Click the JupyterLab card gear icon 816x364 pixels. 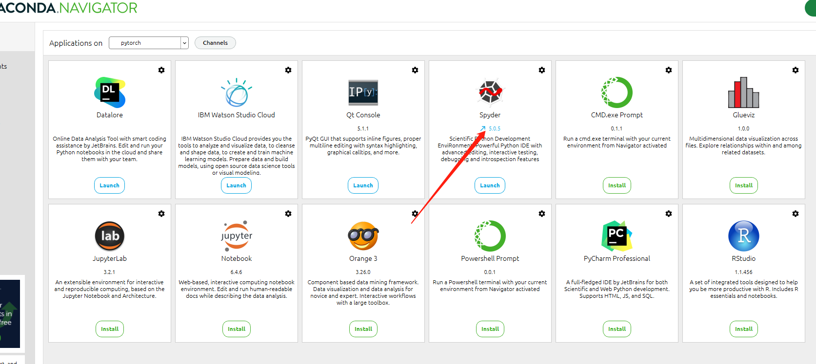point(161,214)
